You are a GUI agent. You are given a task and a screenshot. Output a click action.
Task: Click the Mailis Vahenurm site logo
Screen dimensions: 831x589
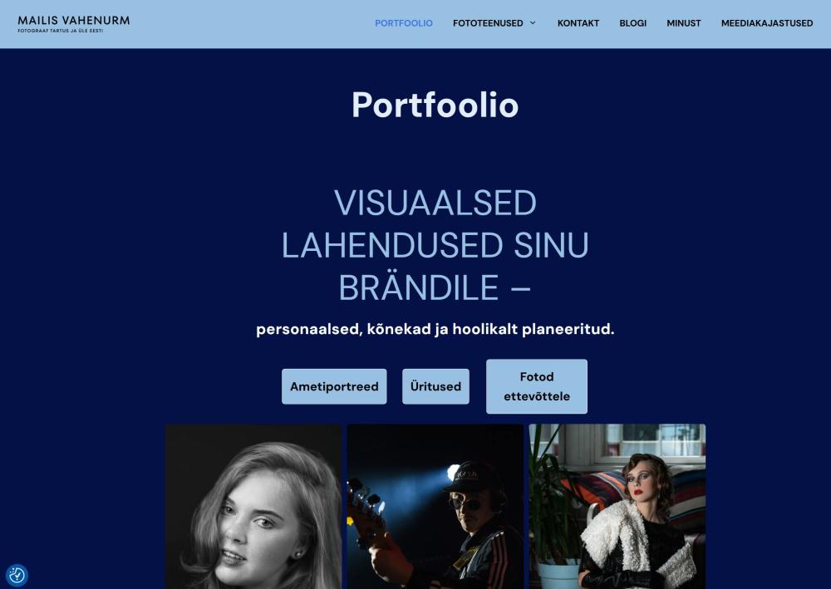74,24
